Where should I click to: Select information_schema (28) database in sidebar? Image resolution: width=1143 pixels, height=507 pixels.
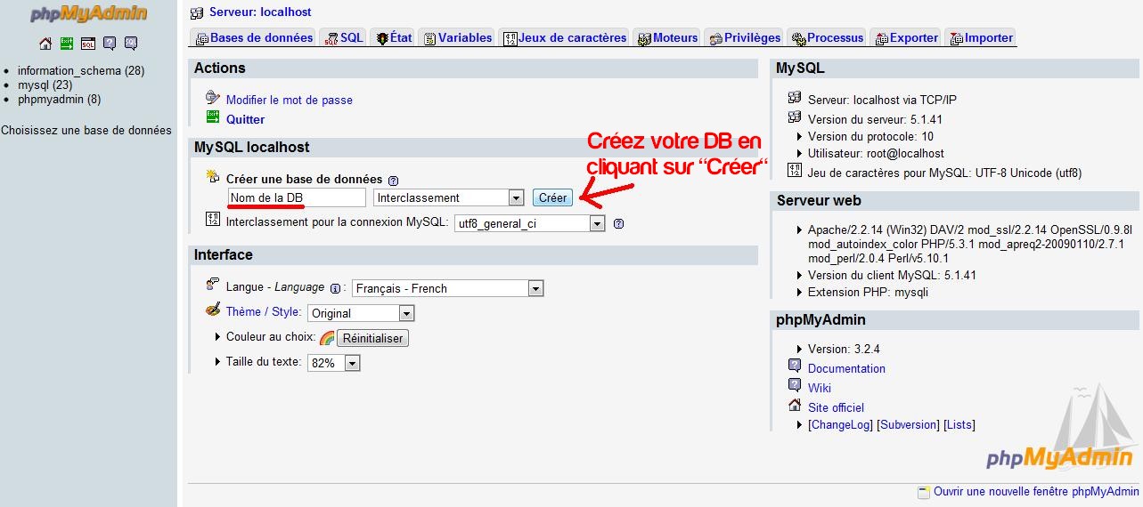pyautogui.click(x=81, y=70)
